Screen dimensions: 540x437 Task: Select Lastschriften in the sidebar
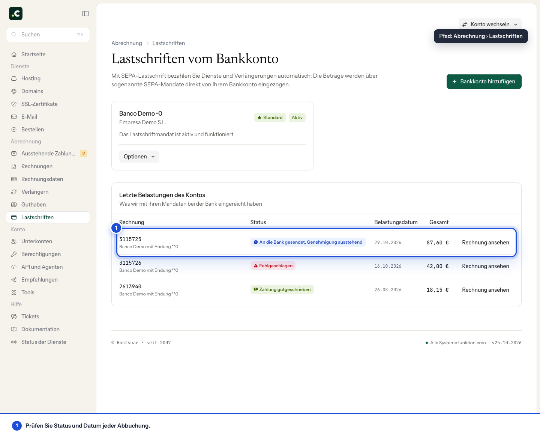[x=48, y=217]
